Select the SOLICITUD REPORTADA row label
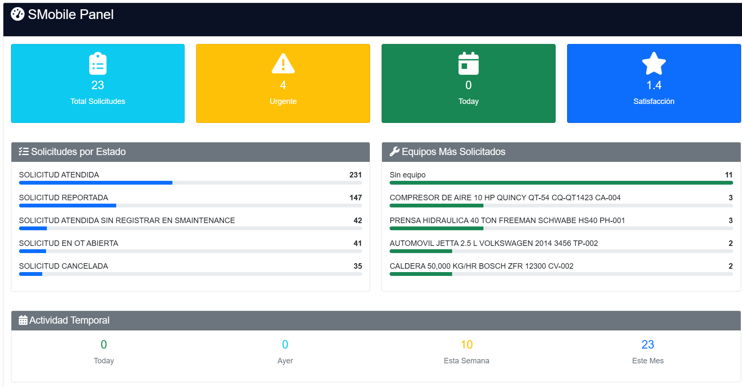 click(63, 198)
